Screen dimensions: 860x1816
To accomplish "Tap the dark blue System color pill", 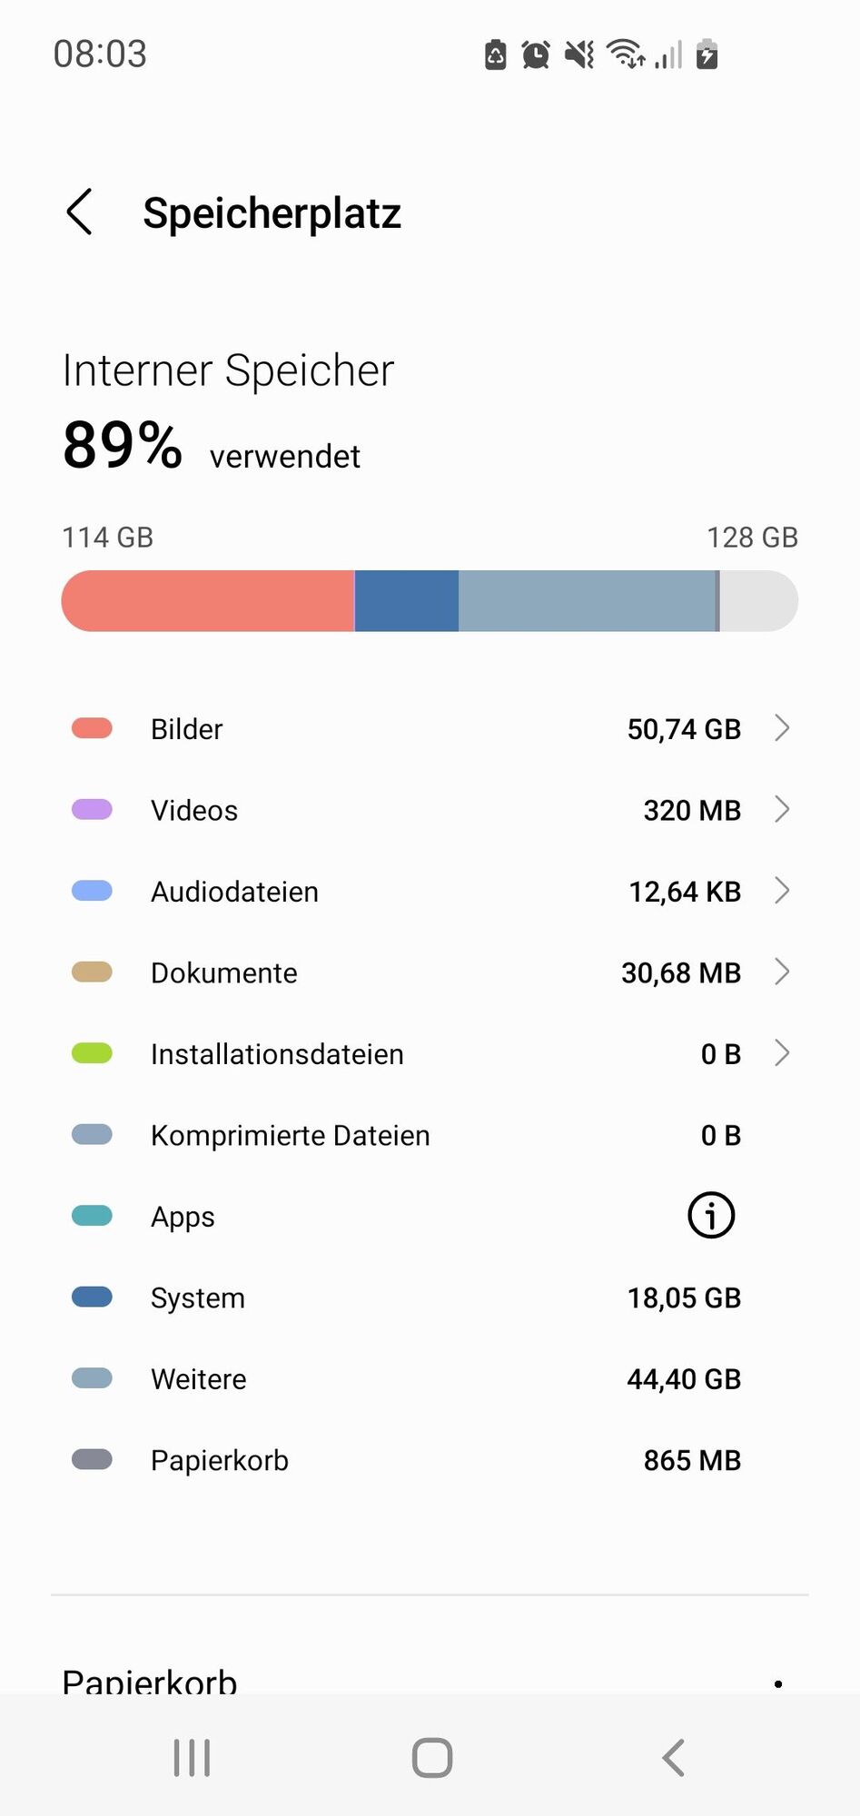I will click(x=92, y=1297).
